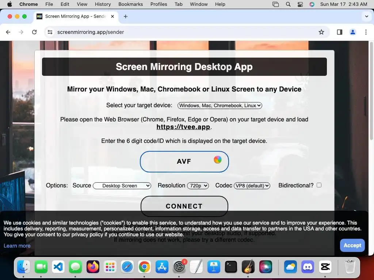Open CapCut from the dock
This screenshot has width=374, height=280.
click(x=325, y=267)
